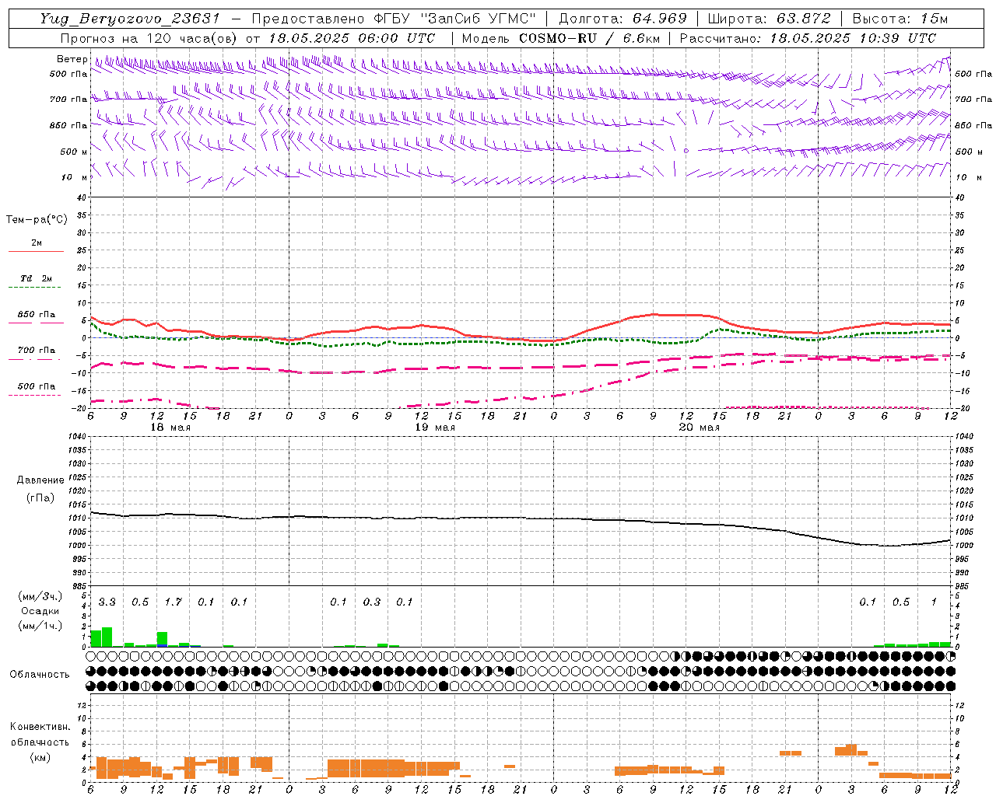The height and width of the screenshot is (796, 996).
Task: Select forecast start time '18.05.2025 06:00 UTC'
Action: 352,38
